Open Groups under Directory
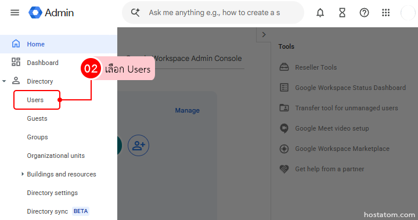The width and height of the screenshot is (418, 220). (x=37, y=137)
